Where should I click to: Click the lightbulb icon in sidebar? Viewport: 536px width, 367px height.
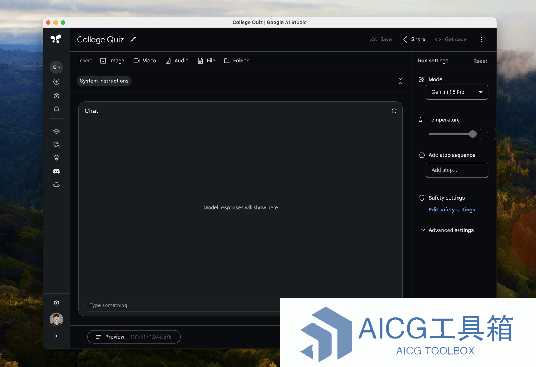(x=57, y=158)
